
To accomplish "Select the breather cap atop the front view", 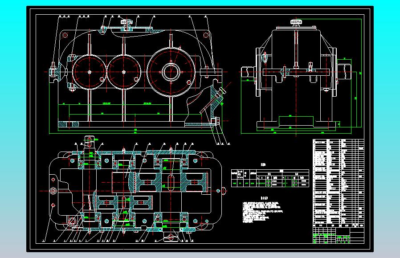I will point(127,22).
